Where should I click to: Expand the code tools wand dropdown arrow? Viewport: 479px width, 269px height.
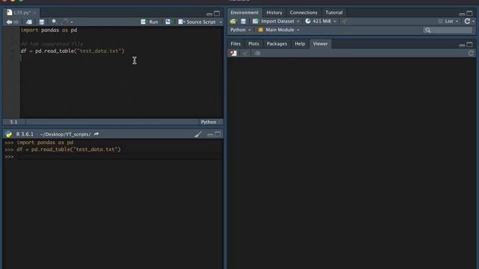coord(72,22)
